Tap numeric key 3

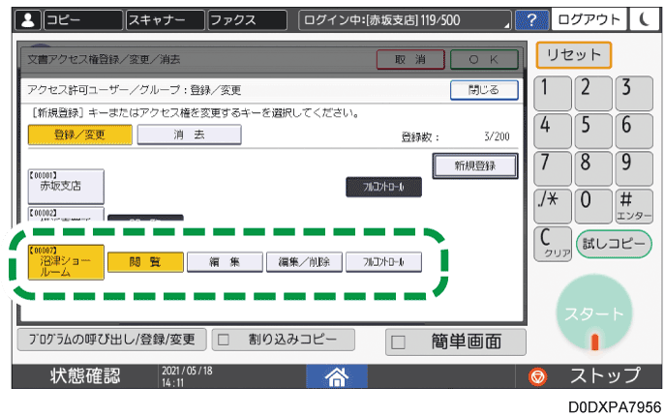pos(634,93)
